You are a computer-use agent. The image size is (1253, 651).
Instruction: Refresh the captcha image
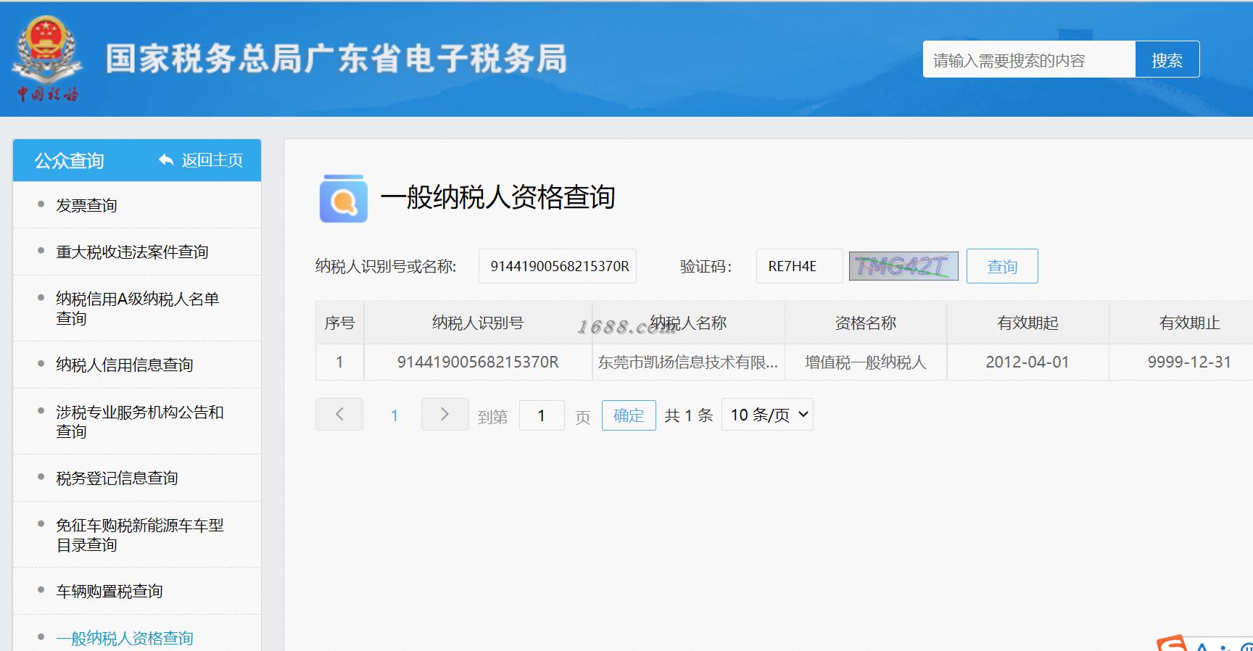(x=903, y=266)
